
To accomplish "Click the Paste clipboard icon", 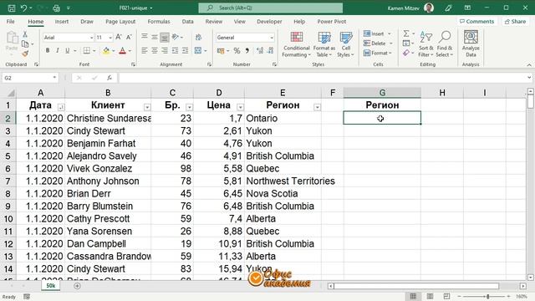I will (12, 38).
